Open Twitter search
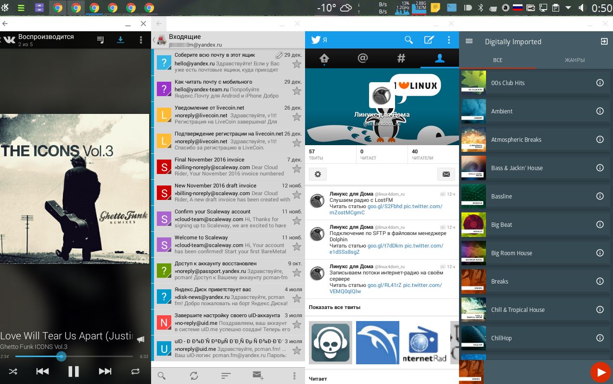The height and width of the screenshot is (384, 613). pos(409,40)
